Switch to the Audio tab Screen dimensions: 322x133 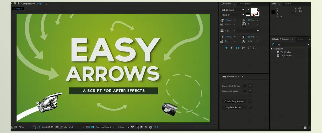(288, 4)
